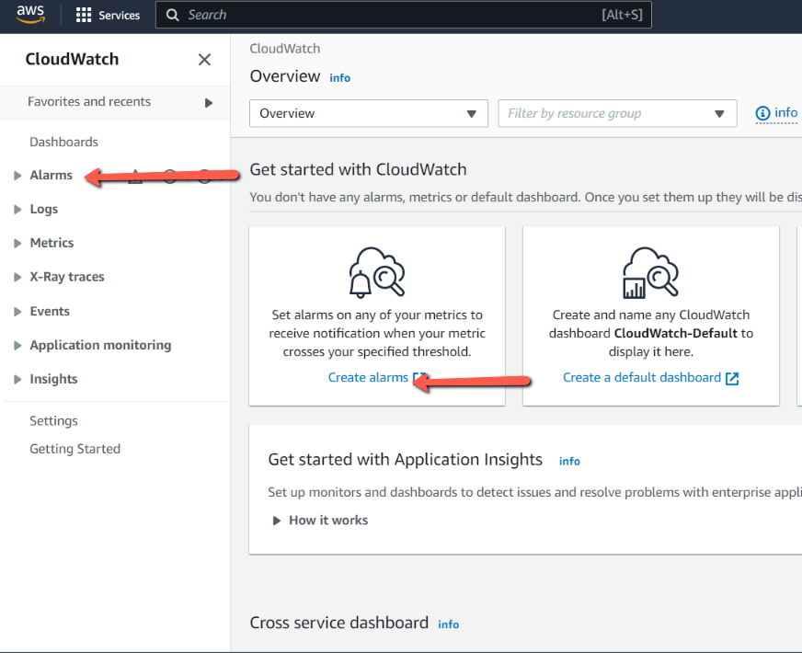This screenshot has width=802, height=653.
Task: Click info link beside Cross service dashboard
Action: pos(449,624)
